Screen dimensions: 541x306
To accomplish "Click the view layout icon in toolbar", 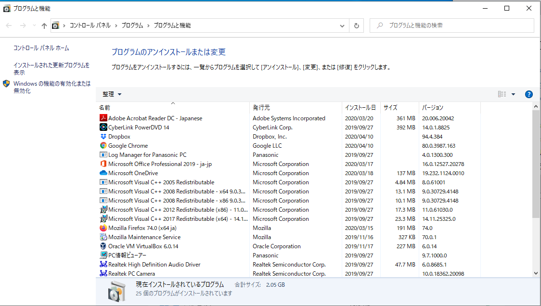I will (x=502, y=94).
